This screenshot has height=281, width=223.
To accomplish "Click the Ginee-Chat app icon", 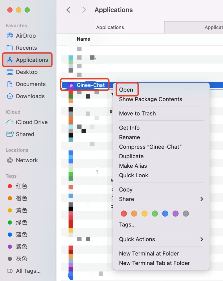I will pos(71,85).
